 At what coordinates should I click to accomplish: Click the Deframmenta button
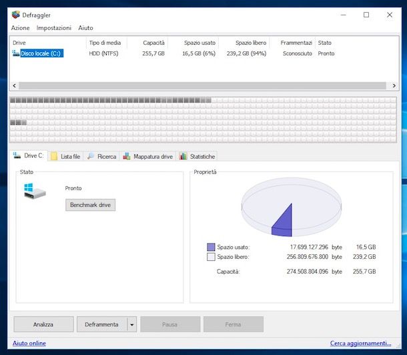(x=101, y=324)
